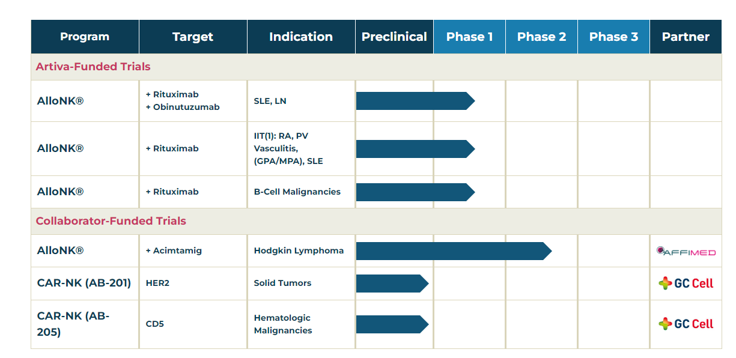
Task: Click the Solid Tumors progress bar
Action: pos(392,284)
